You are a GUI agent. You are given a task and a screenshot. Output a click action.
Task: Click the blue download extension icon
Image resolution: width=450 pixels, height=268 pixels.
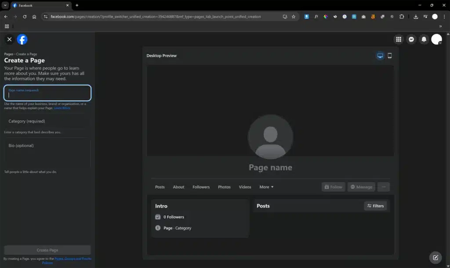(306, 17)
